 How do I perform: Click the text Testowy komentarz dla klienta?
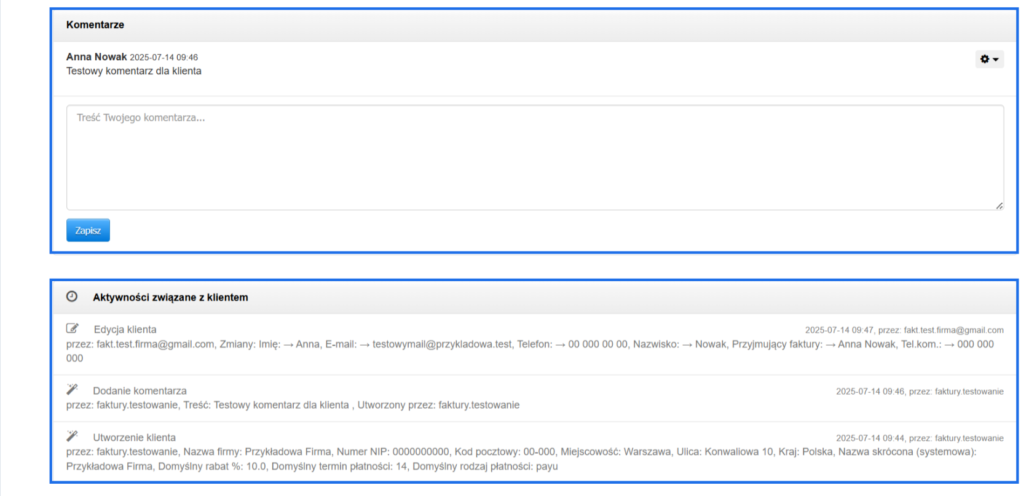coord(134,71)
